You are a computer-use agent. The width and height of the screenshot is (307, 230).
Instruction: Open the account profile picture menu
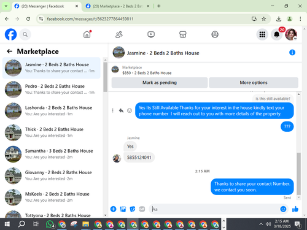point(291,34)
